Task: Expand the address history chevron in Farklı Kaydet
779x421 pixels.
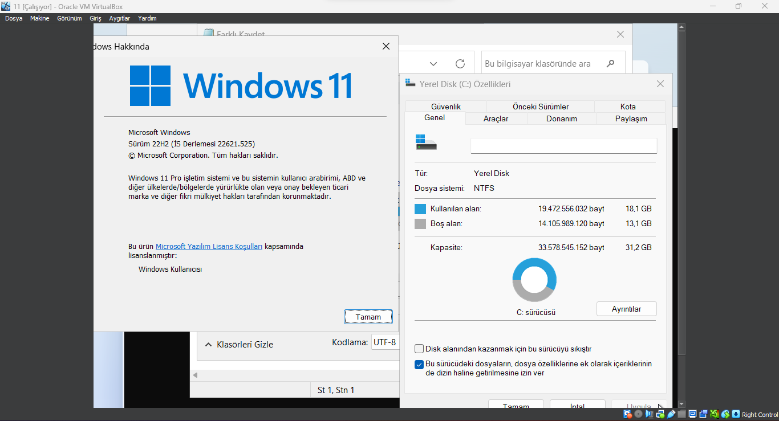Action: [x=433, y=64]
